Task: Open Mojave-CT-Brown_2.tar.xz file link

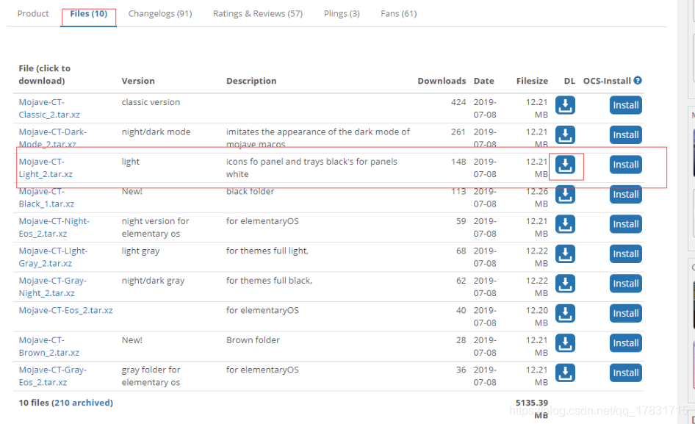Action: click(x=49, y=346)
